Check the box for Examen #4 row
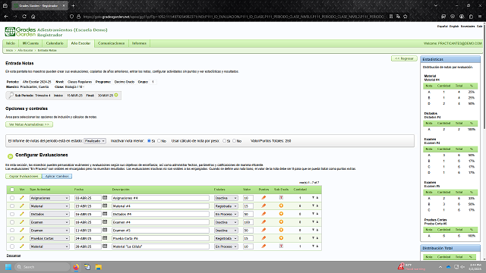This screenshot has height=273, width=486. point(12,222)
